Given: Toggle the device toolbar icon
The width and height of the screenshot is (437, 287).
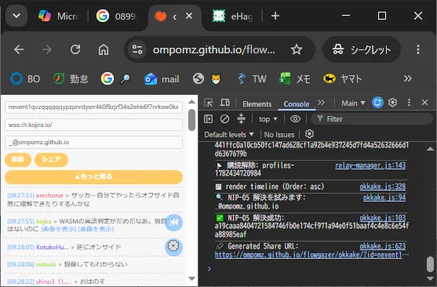Looking at the screenshot, I should 224,103.
